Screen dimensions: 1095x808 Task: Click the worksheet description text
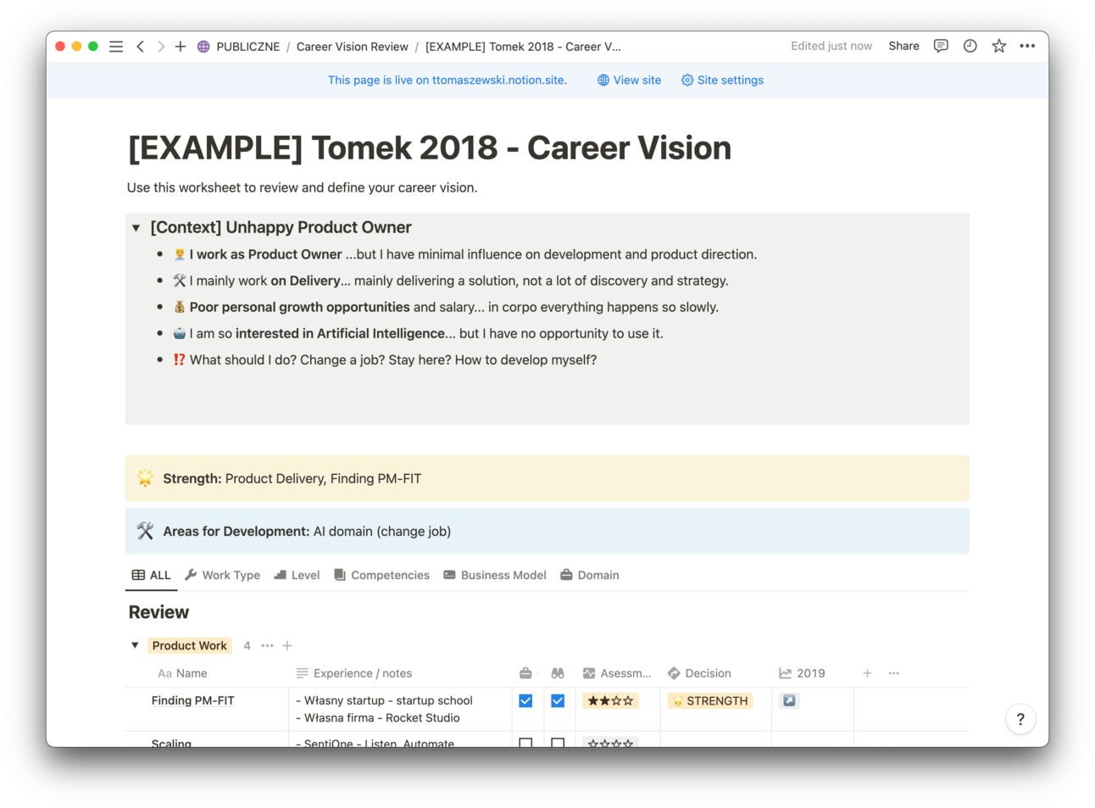[x=303, y=187]
